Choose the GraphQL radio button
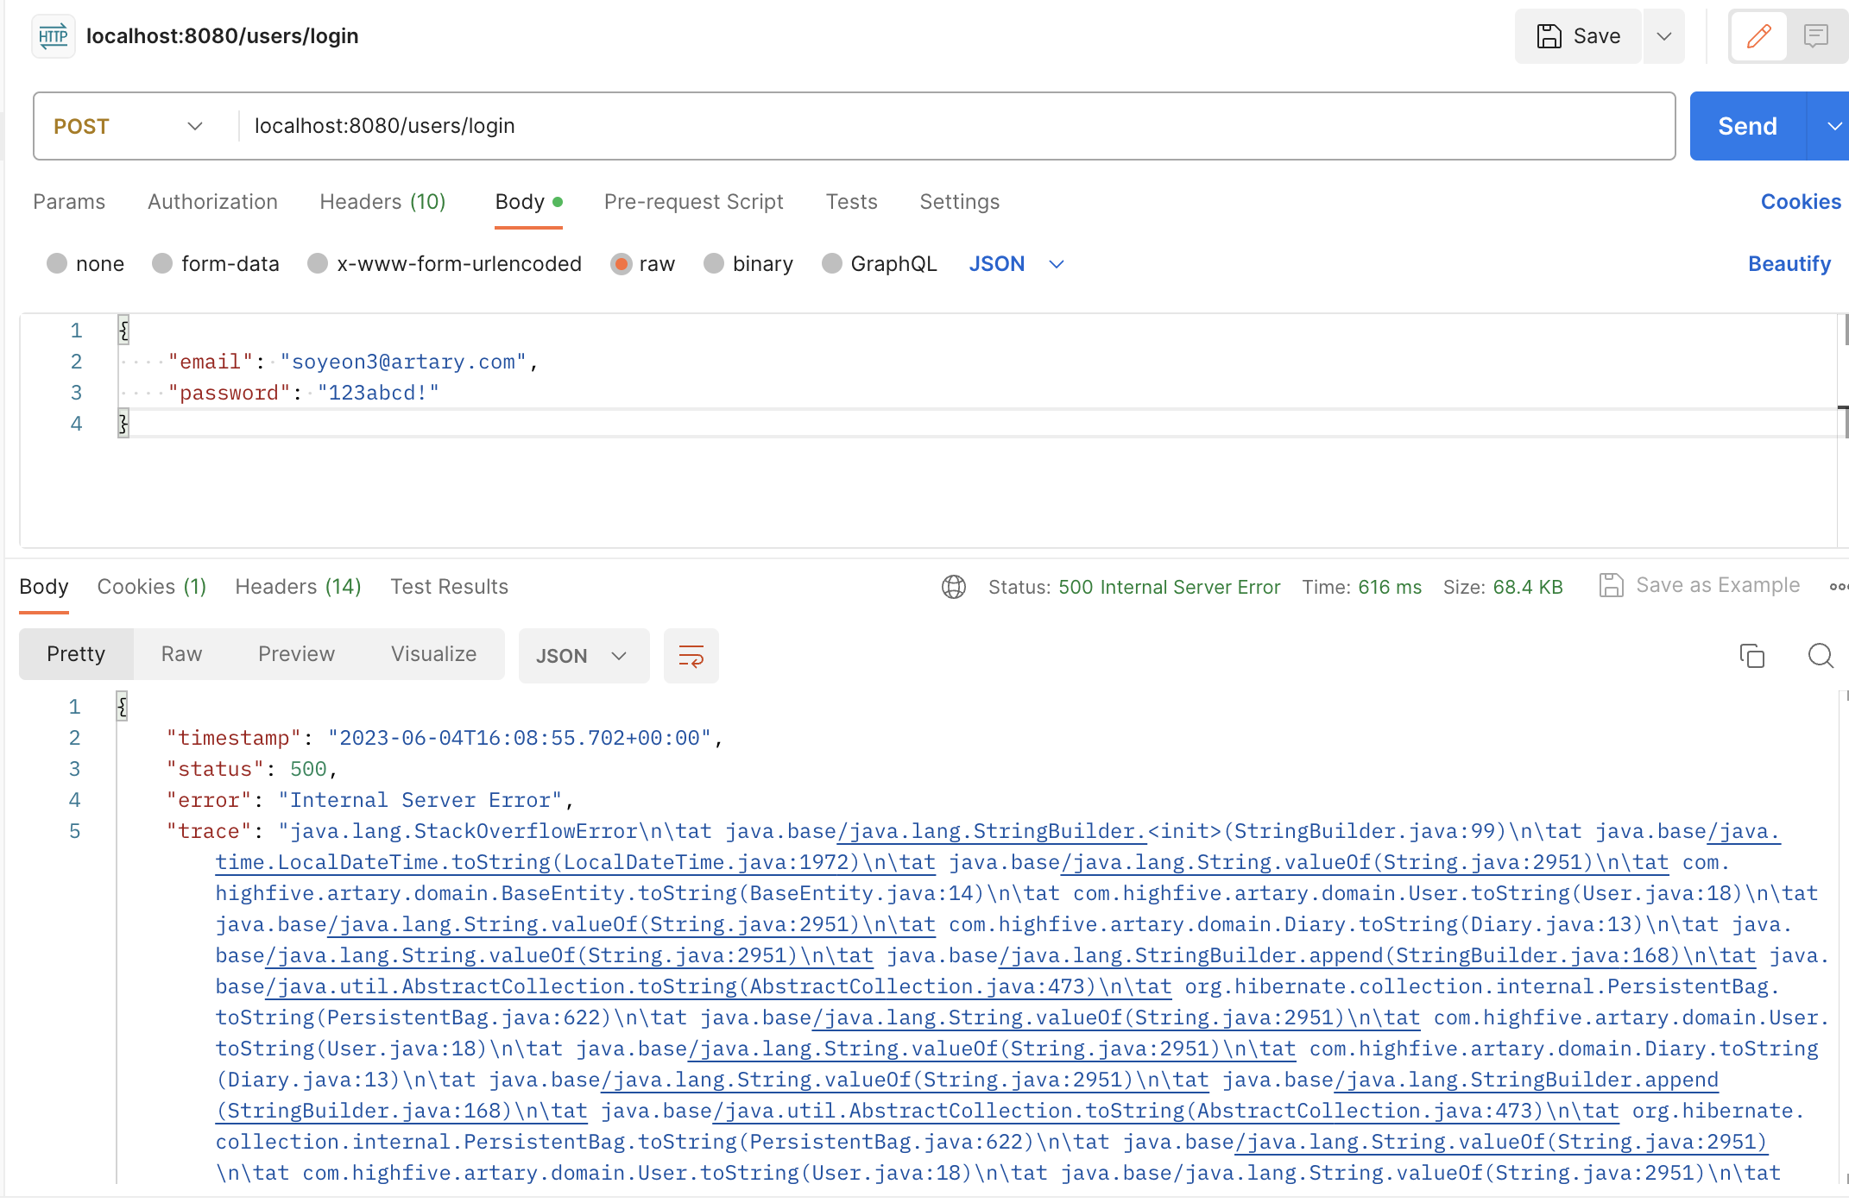Image resolution: width=1849 pixels, height=1203 pixels. pyautogui.click(x=832, y=263)
